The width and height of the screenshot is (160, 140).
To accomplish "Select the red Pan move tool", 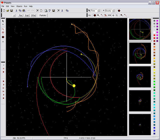I will (x=3, y=33).
